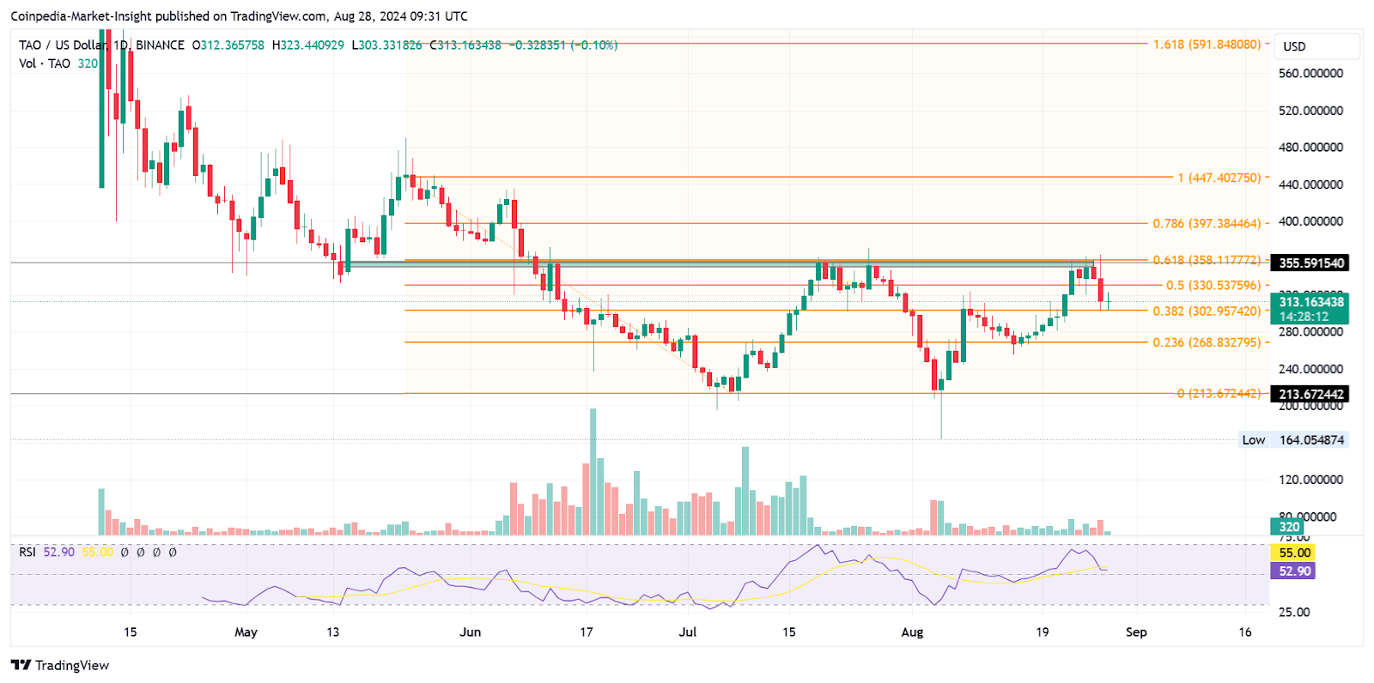This screenshot has width=1374, height=683.
Task: Click the 1 (447.402750) Fibonacci label
Action: coord(1219,178)
